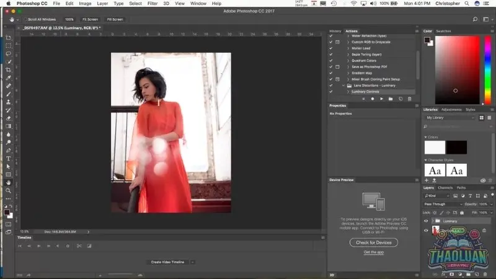Select the Horizontal Type tool
Screen dimensions: 496x279
[x=9, y=159]
